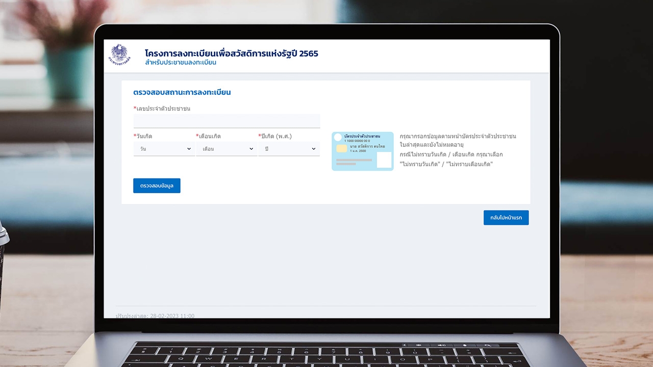
Task: Click the gold chip on sample ID card
Action: 341,148
